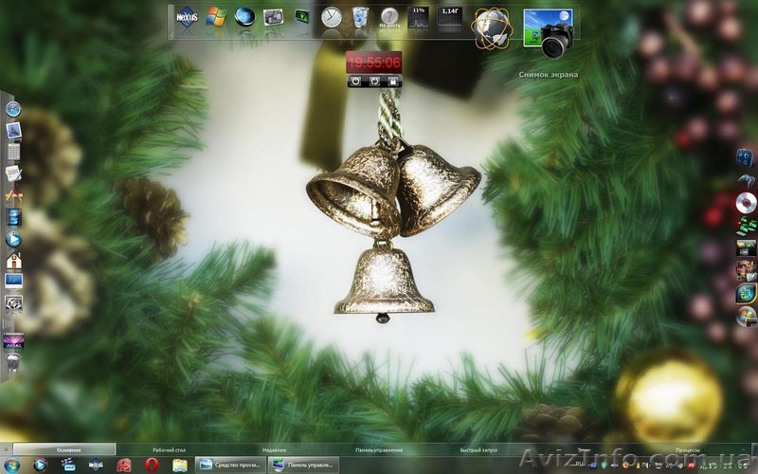The image size is (758, 474).
Task: Open the System Preferences gear icon in left dock
Action: [x=13, y=303]
